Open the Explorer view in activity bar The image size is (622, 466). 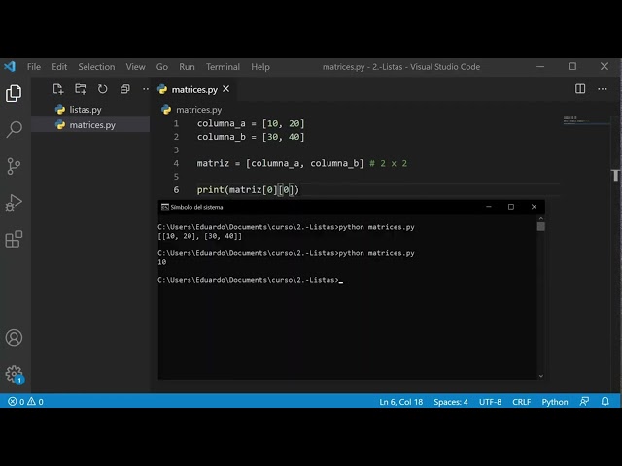tap(14, 93)
